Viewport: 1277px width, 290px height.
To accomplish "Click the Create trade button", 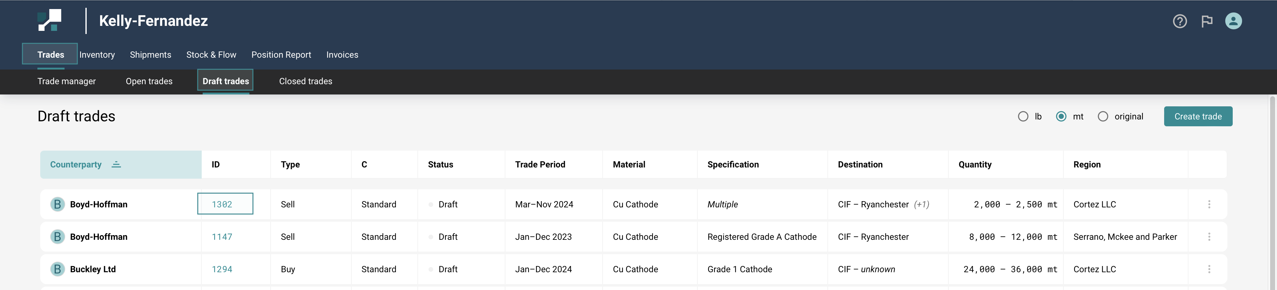I will [1198, 117].
